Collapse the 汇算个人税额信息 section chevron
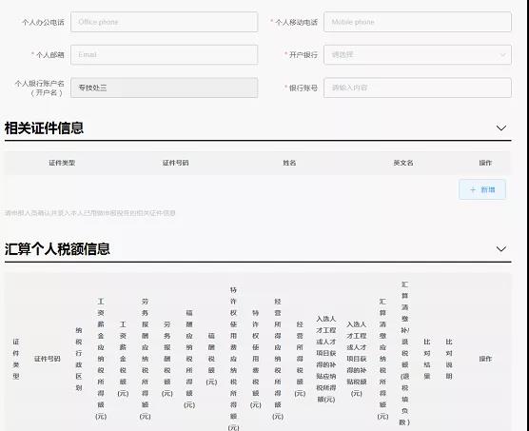529x431 pixels. (501, 249)
